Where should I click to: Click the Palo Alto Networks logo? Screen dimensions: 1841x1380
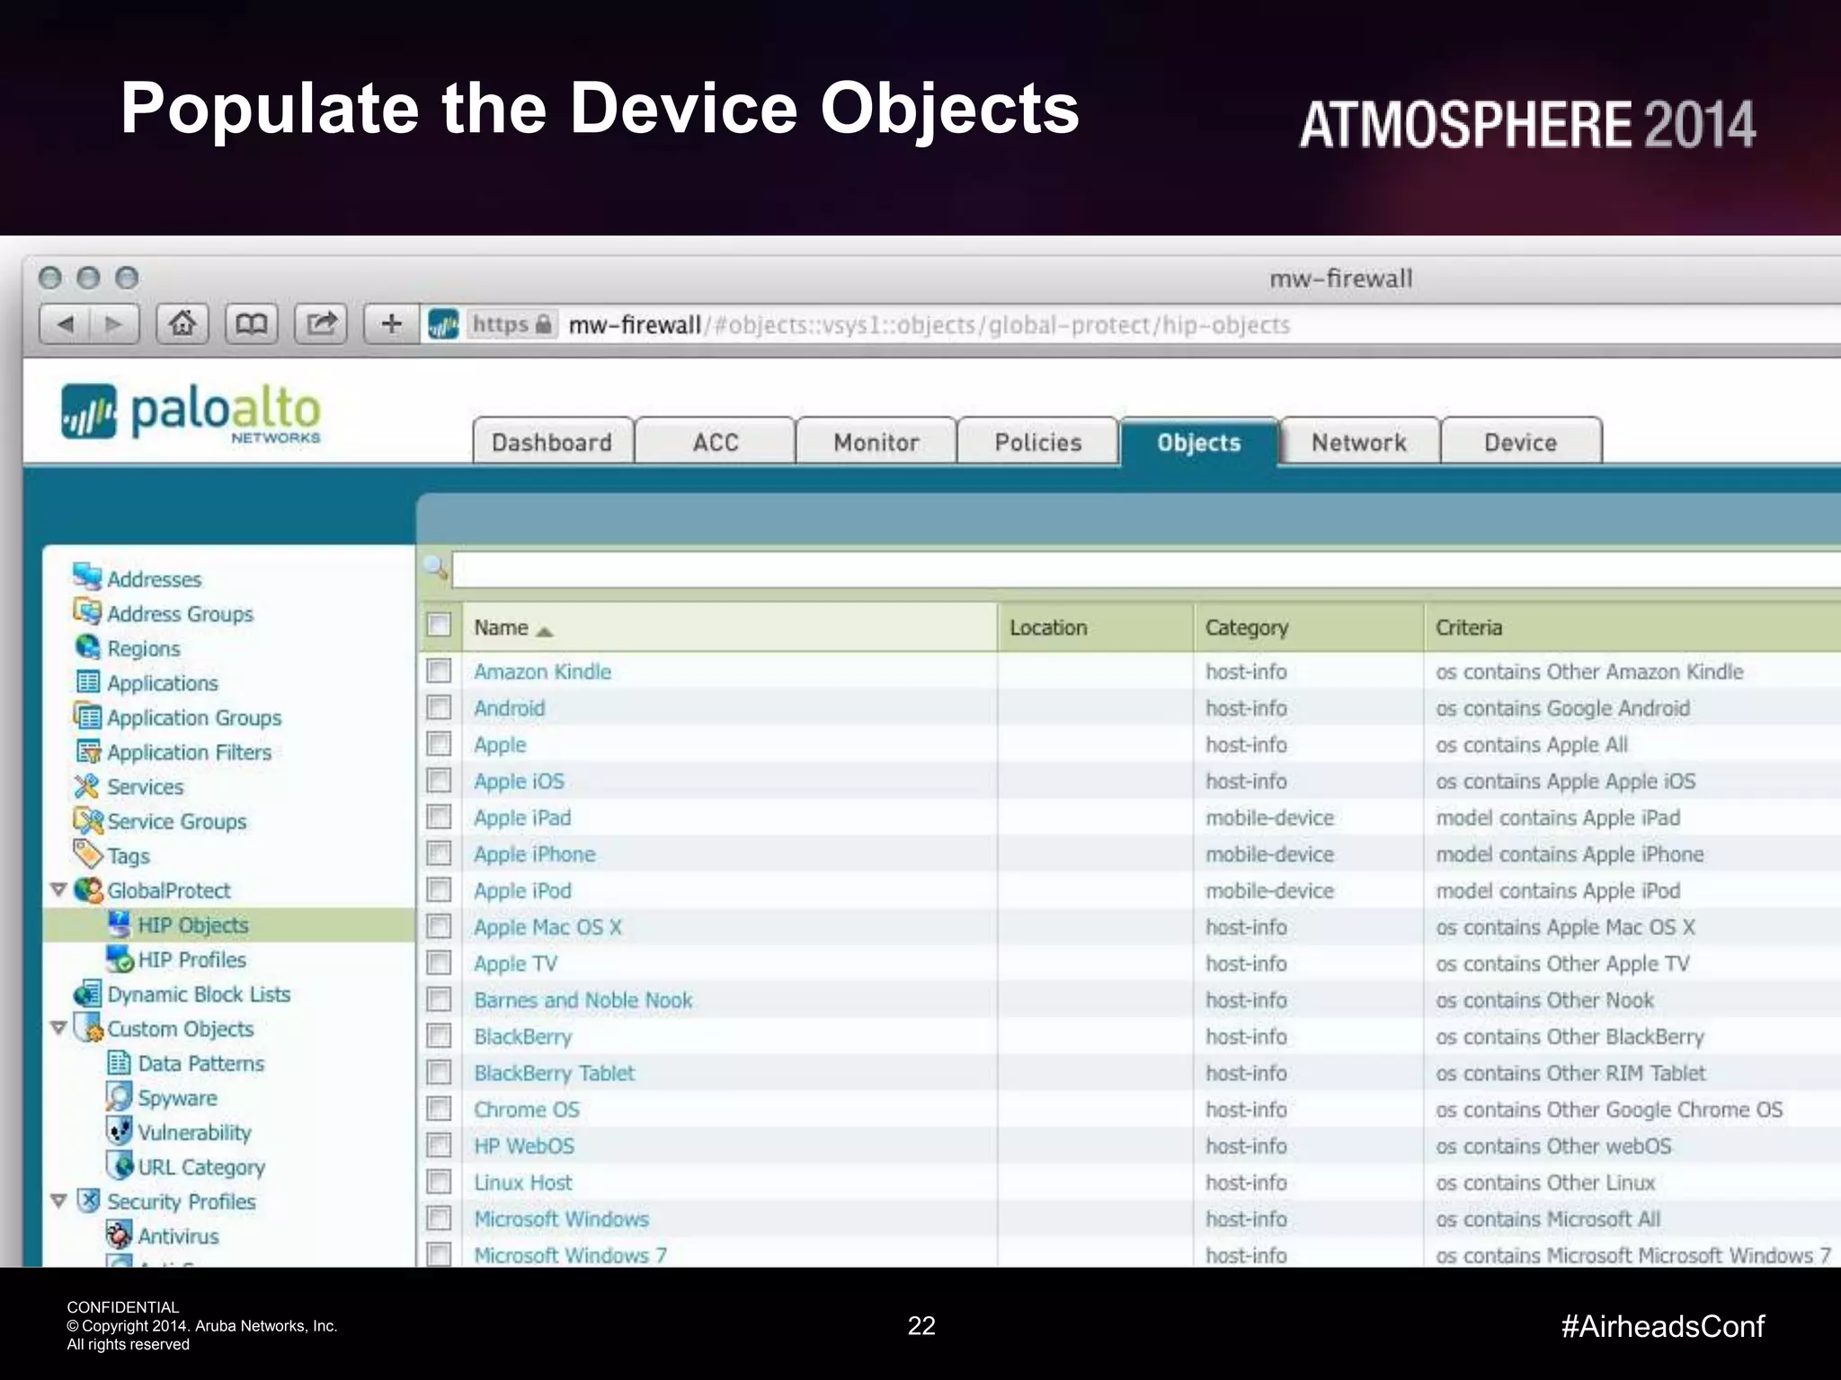point(191,413)
